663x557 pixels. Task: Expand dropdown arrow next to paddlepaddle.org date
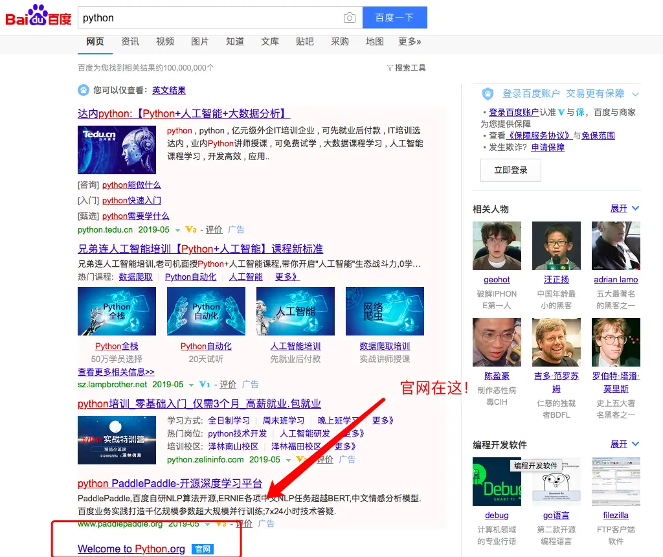pos(207,525)
